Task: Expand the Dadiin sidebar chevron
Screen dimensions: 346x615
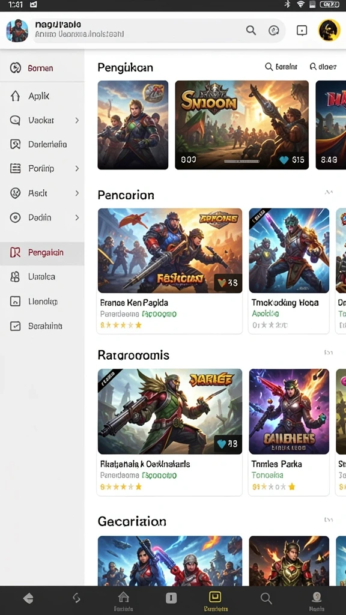Action: (77, 217)
